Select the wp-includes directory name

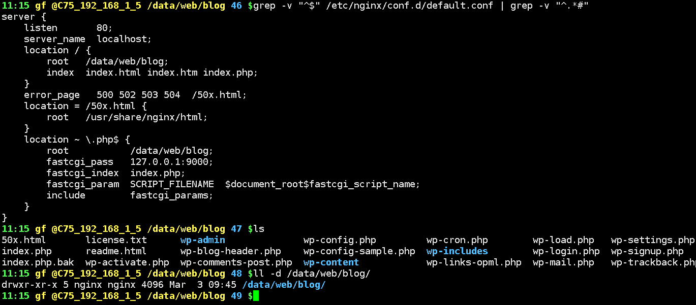tap(457, 251)
